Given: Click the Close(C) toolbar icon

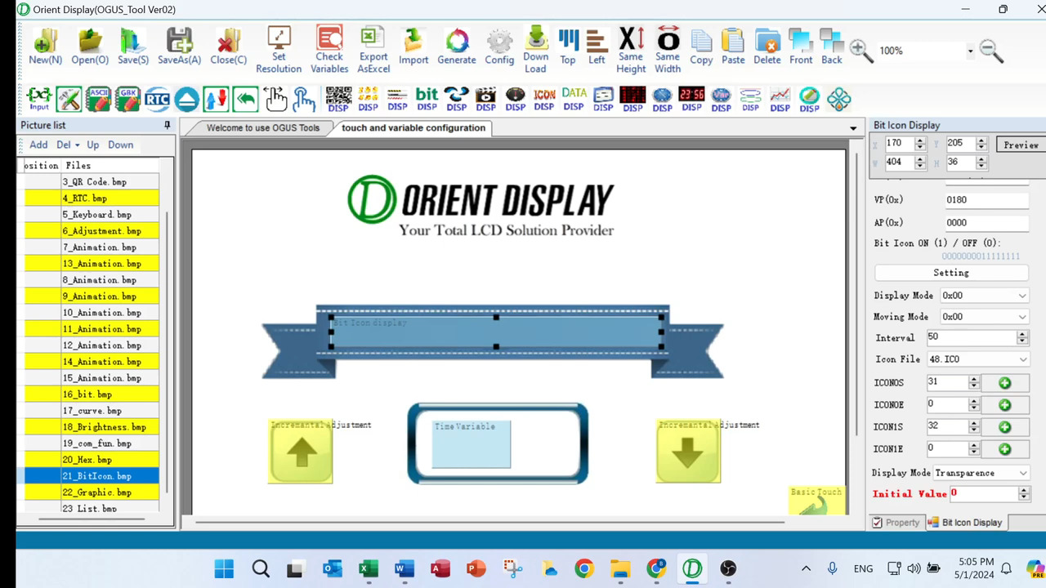Looking at the screenshot, I should pyautogui.click(x=228, y=47).
